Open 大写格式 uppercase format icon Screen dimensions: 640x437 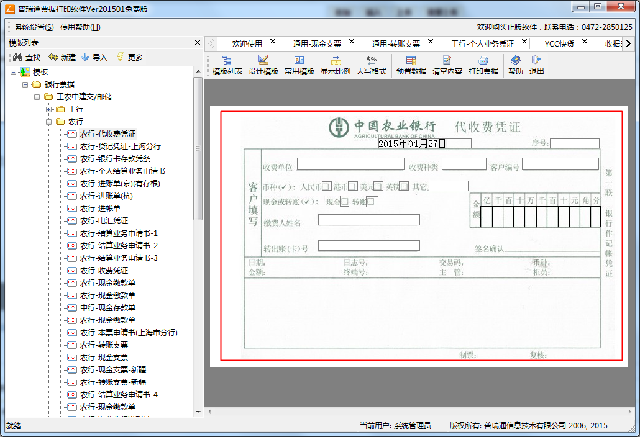click(371, 65)
